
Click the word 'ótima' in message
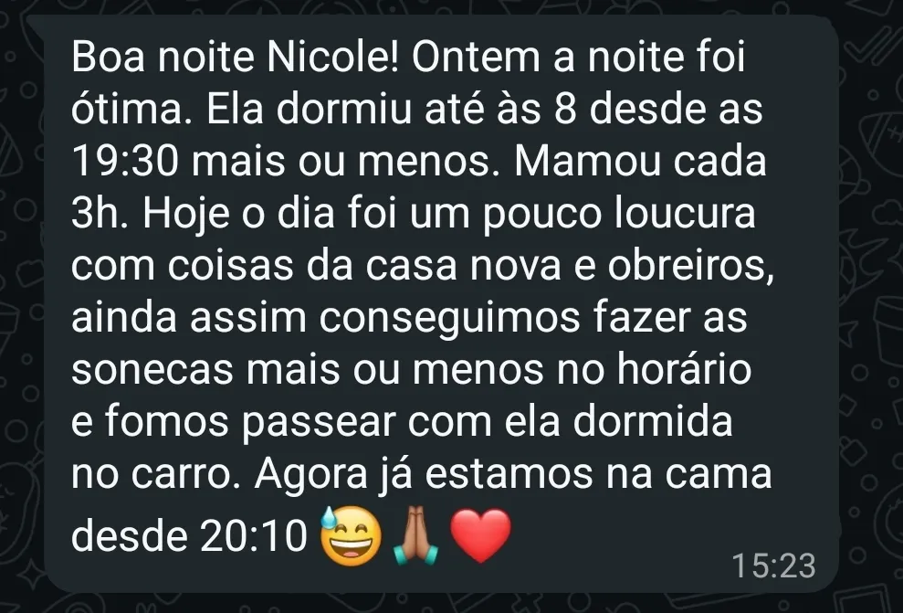(x=128, y=109)
